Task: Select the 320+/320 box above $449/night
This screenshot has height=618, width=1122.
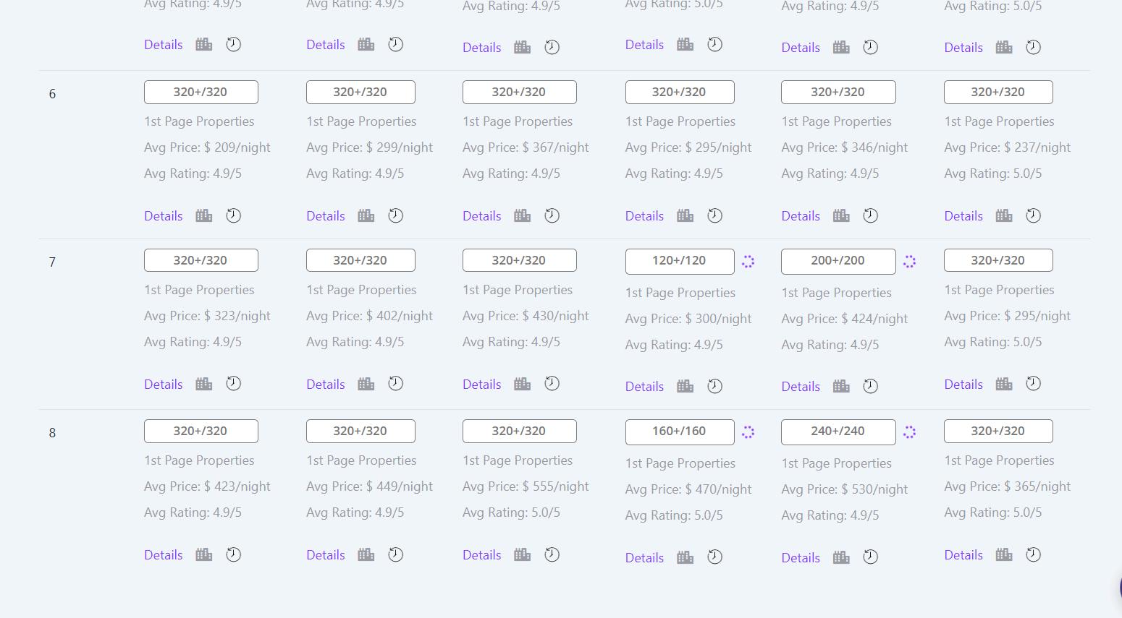Action: 360,431
